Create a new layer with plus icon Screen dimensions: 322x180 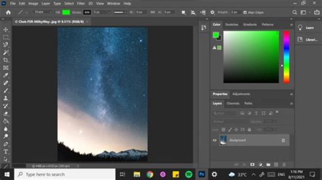(x=276, y=164)
